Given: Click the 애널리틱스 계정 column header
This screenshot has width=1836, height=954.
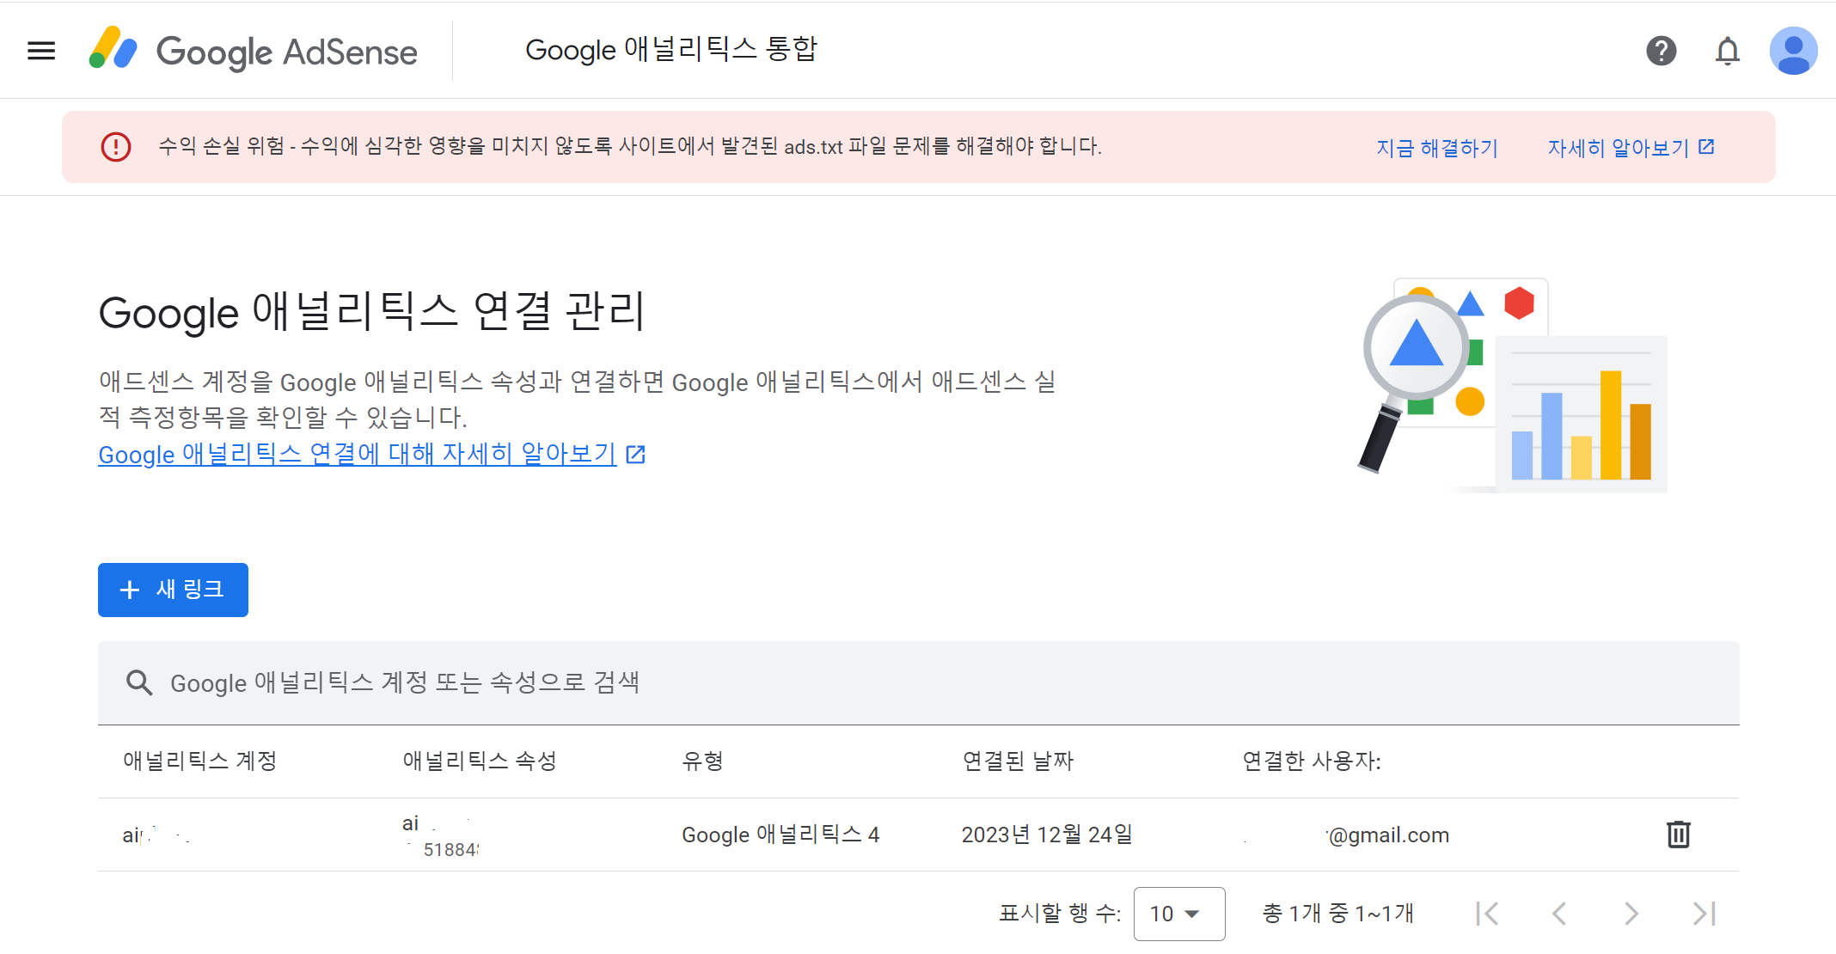Looking at the screenshot, I should tap(199, 761).
